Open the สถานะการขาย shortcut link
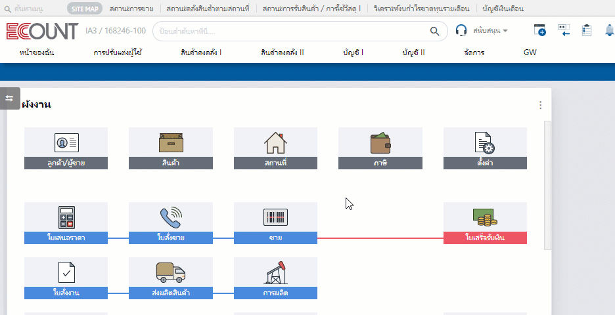The height and width of the screenshot is (315, 615). click(x=134, y=9)
